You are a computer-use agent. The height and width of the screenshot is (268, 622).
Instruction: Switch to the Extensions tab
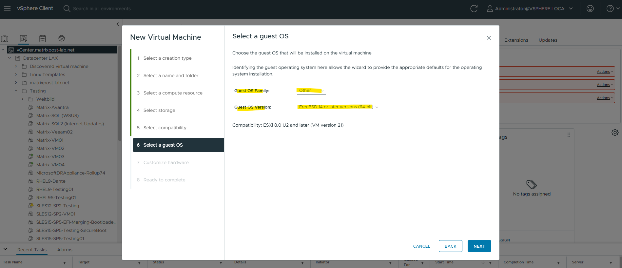516,40
